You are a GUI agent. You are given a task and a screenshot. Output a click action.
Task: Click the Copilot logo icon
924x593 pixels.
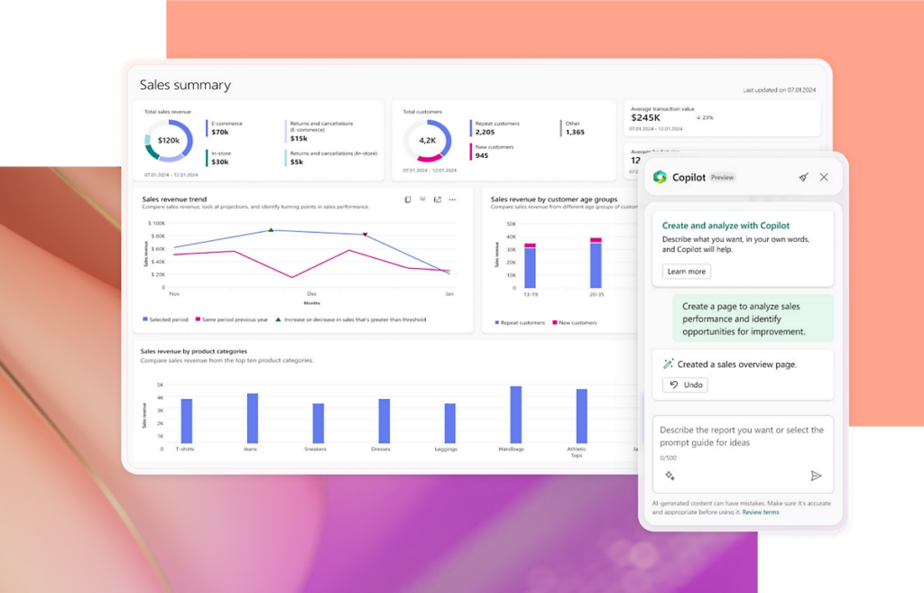click(x=660, y=177)
